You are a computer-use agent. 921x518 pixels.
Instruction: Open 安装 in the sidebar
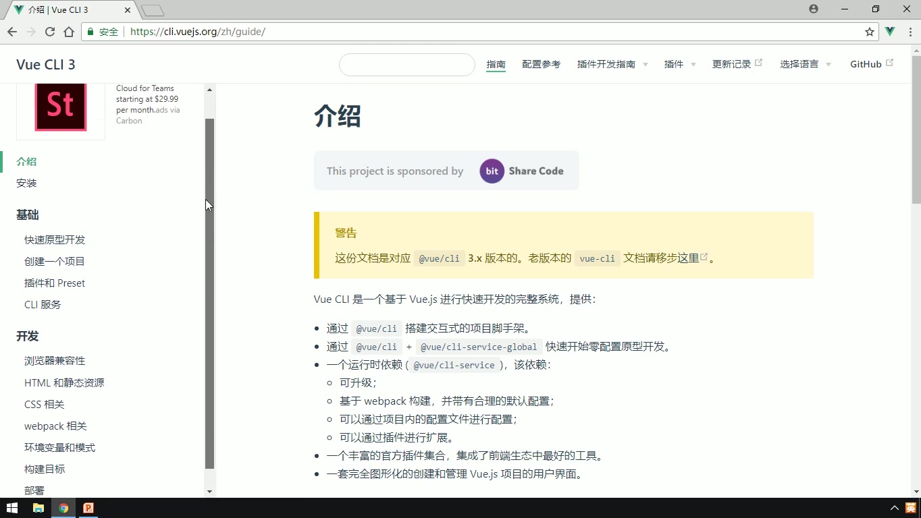coord(26,183)
